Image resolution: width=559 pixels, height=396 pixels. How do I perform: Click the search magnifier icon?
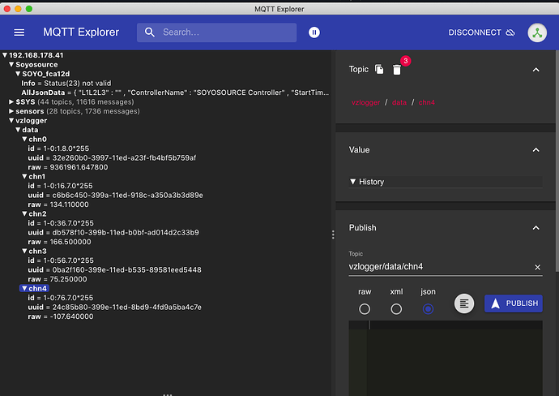150,32
